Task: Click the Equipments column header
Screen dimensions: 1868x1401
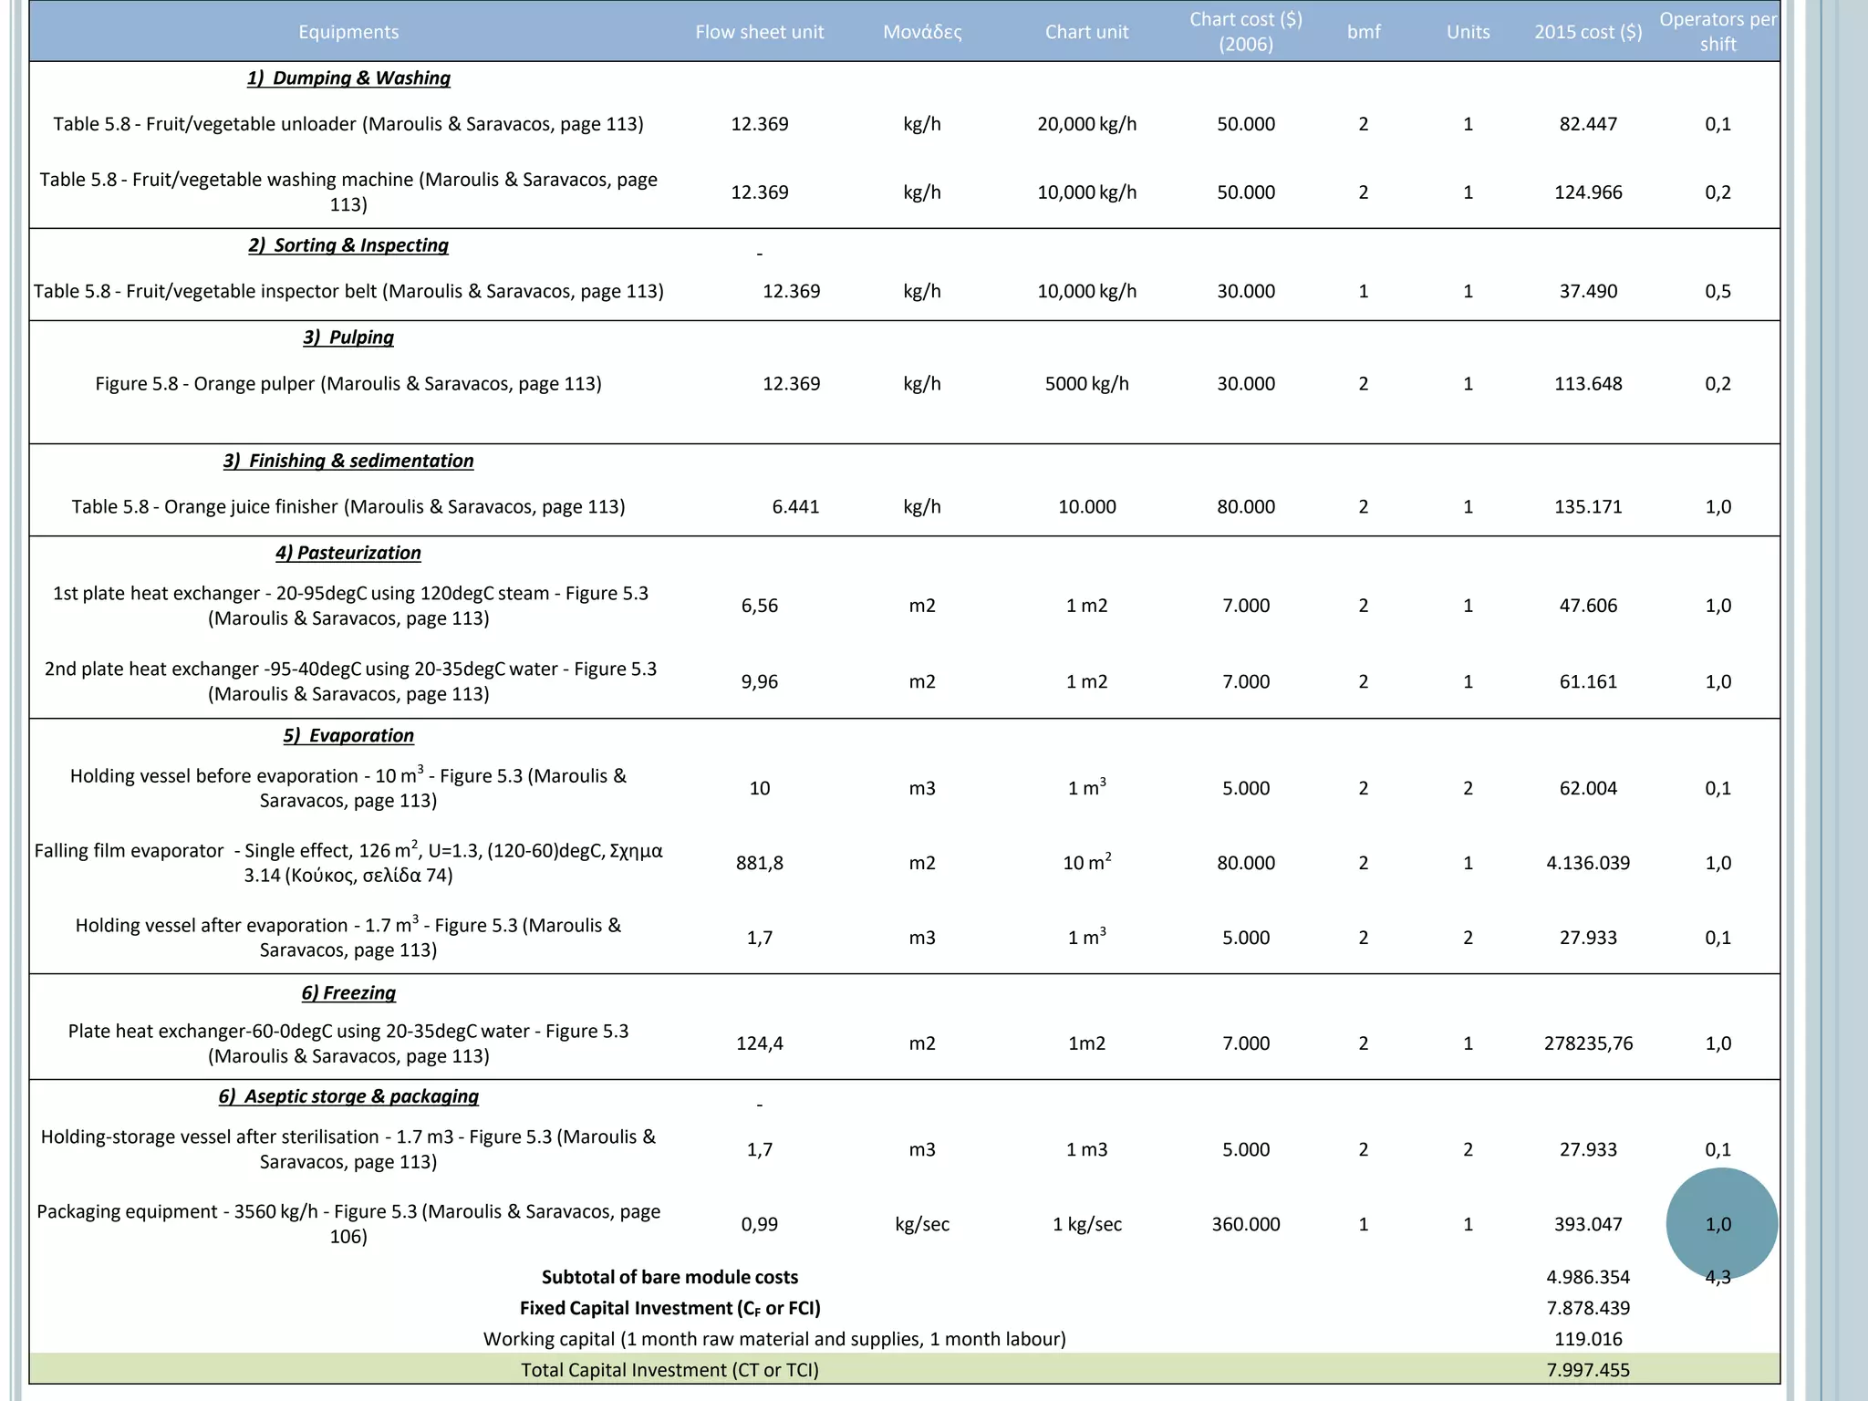Action: coord(348,32)
